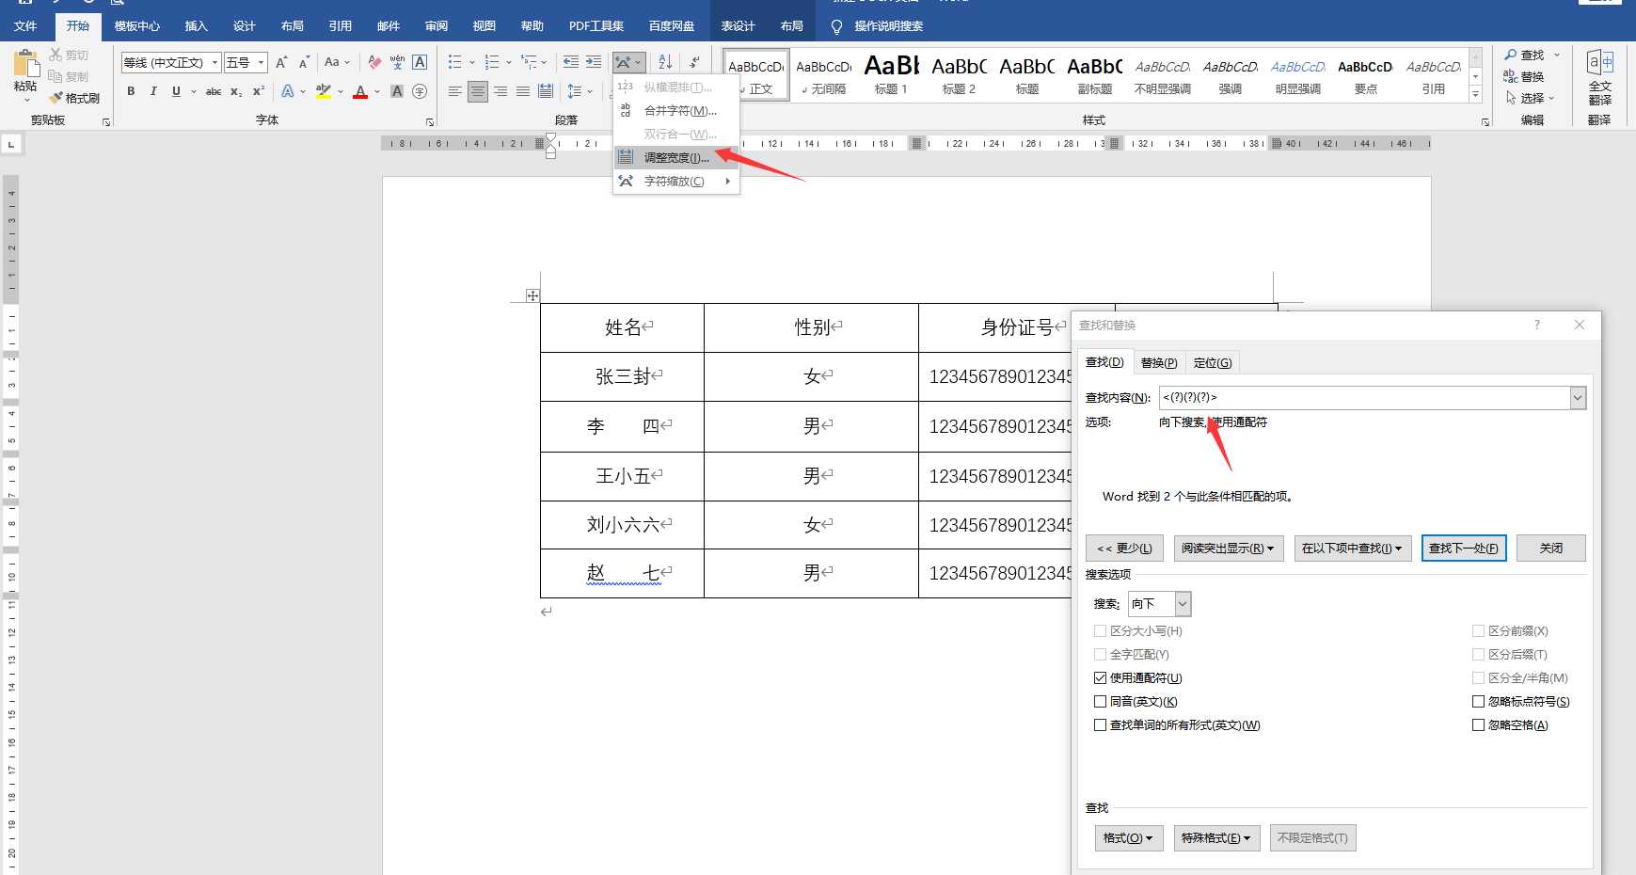
Task: Click the 替换 button in editing group
Action: pos(1524,76)
